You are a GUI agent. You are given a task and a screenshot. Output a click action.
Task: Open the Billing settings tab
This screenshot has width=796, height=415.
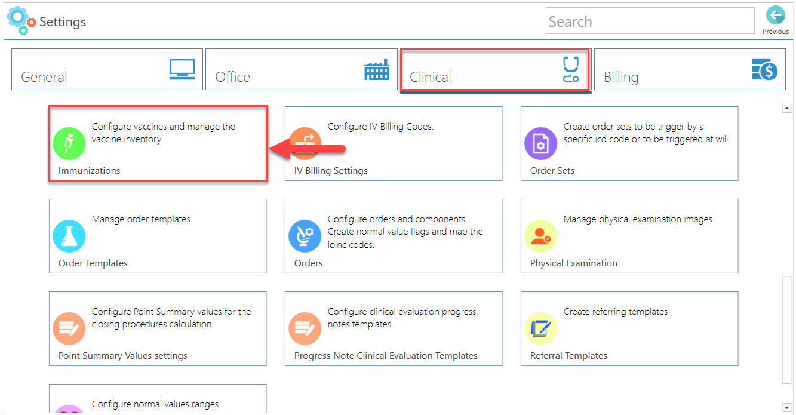690,69
